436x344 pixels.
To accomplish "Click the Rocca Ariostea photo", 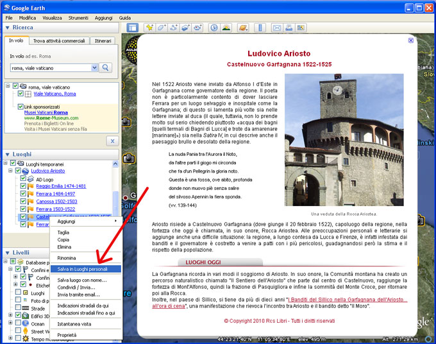I will pos(344,140).
